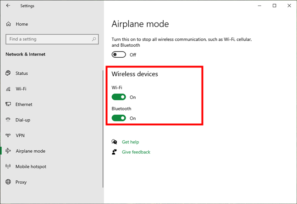This screenshot has height=204, width=297.
Task: Open VPN settings page
Action: pos(20,135)
